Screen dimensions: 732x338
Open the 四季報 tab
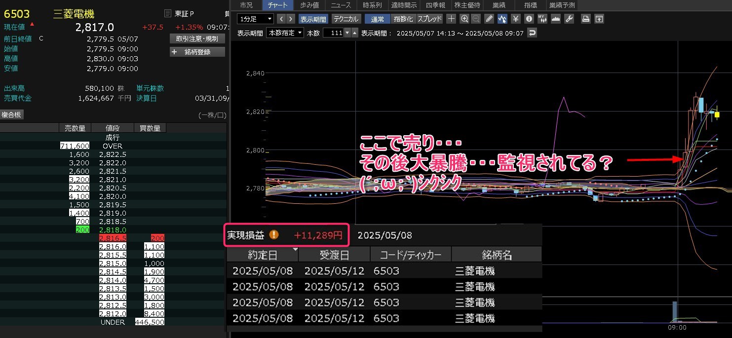point(435,5)
